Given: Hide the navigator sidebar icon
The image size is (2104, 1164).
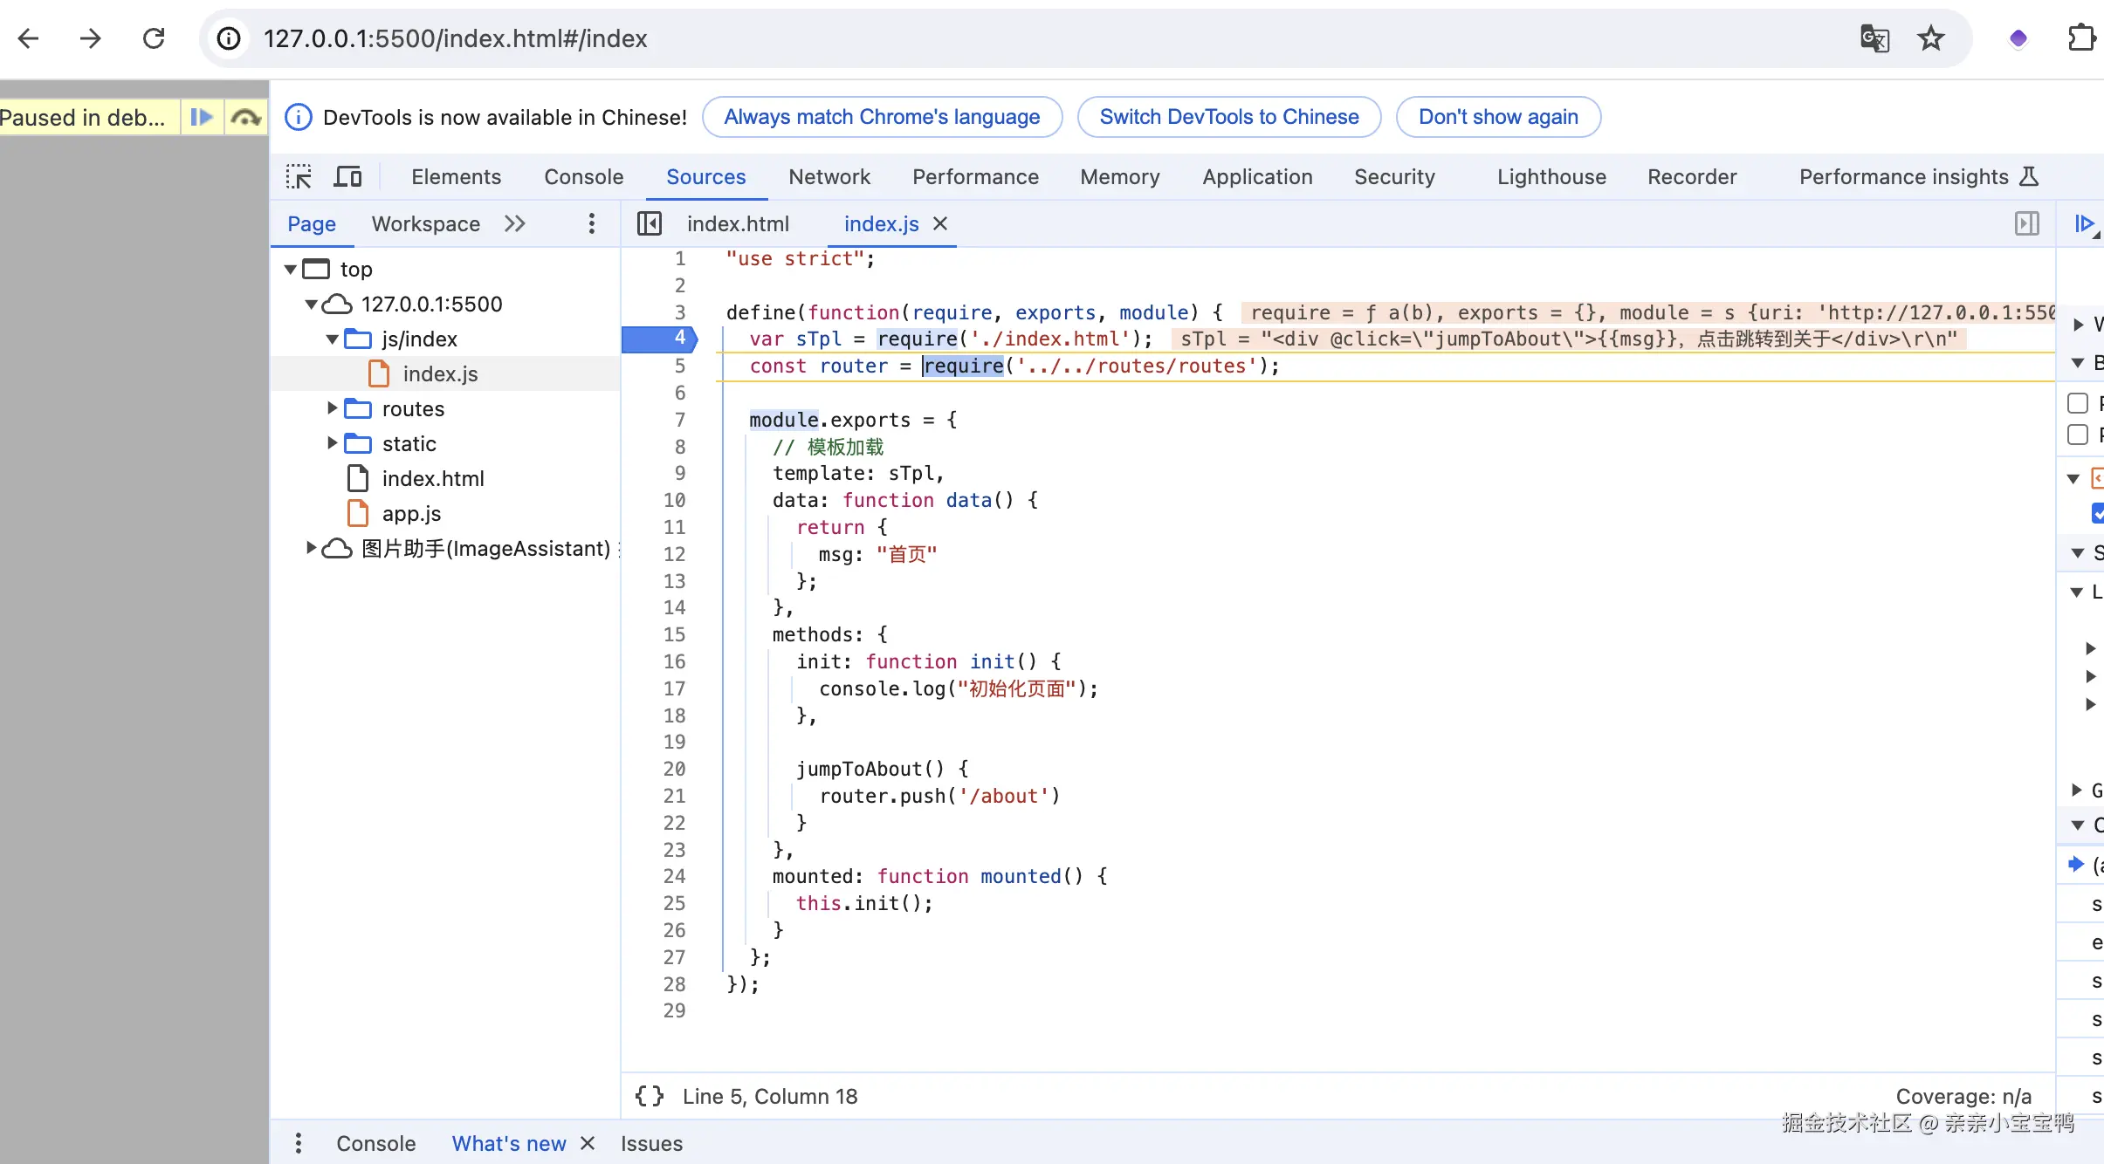Looking at the screenshot, I should point(650,224).
